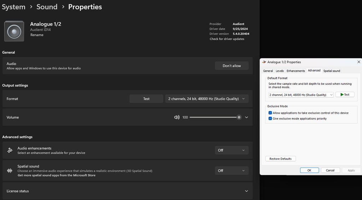
Task: Click the volume speaker mute icon
Action: [x=177, y=117]
